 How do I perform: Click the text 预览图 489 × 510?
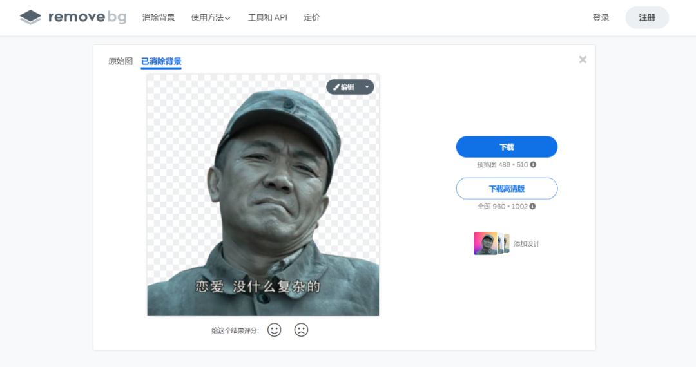pos(503,164)
